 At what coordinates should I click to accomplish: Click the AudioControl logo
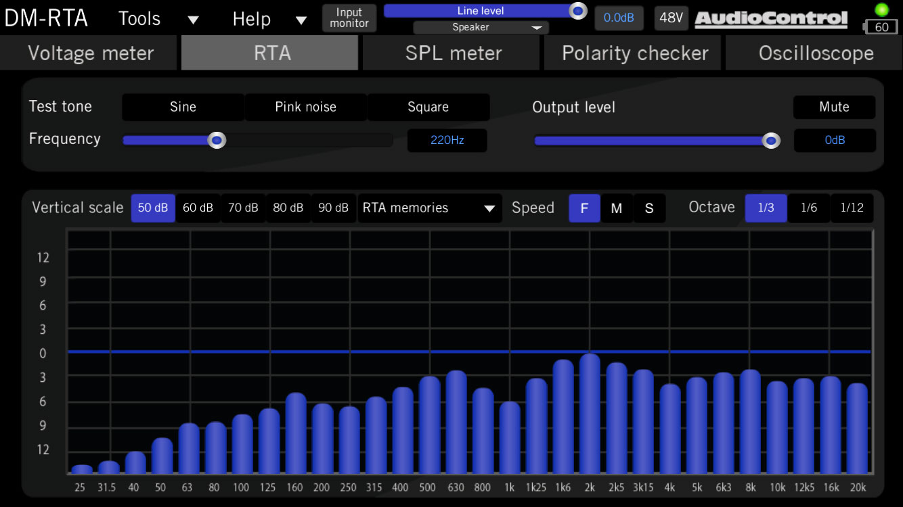(x=771, y=18)
